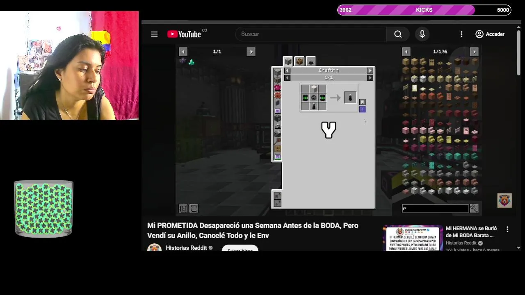
Task: Select the center gear-like ingredient
Action: click(314, 98)
